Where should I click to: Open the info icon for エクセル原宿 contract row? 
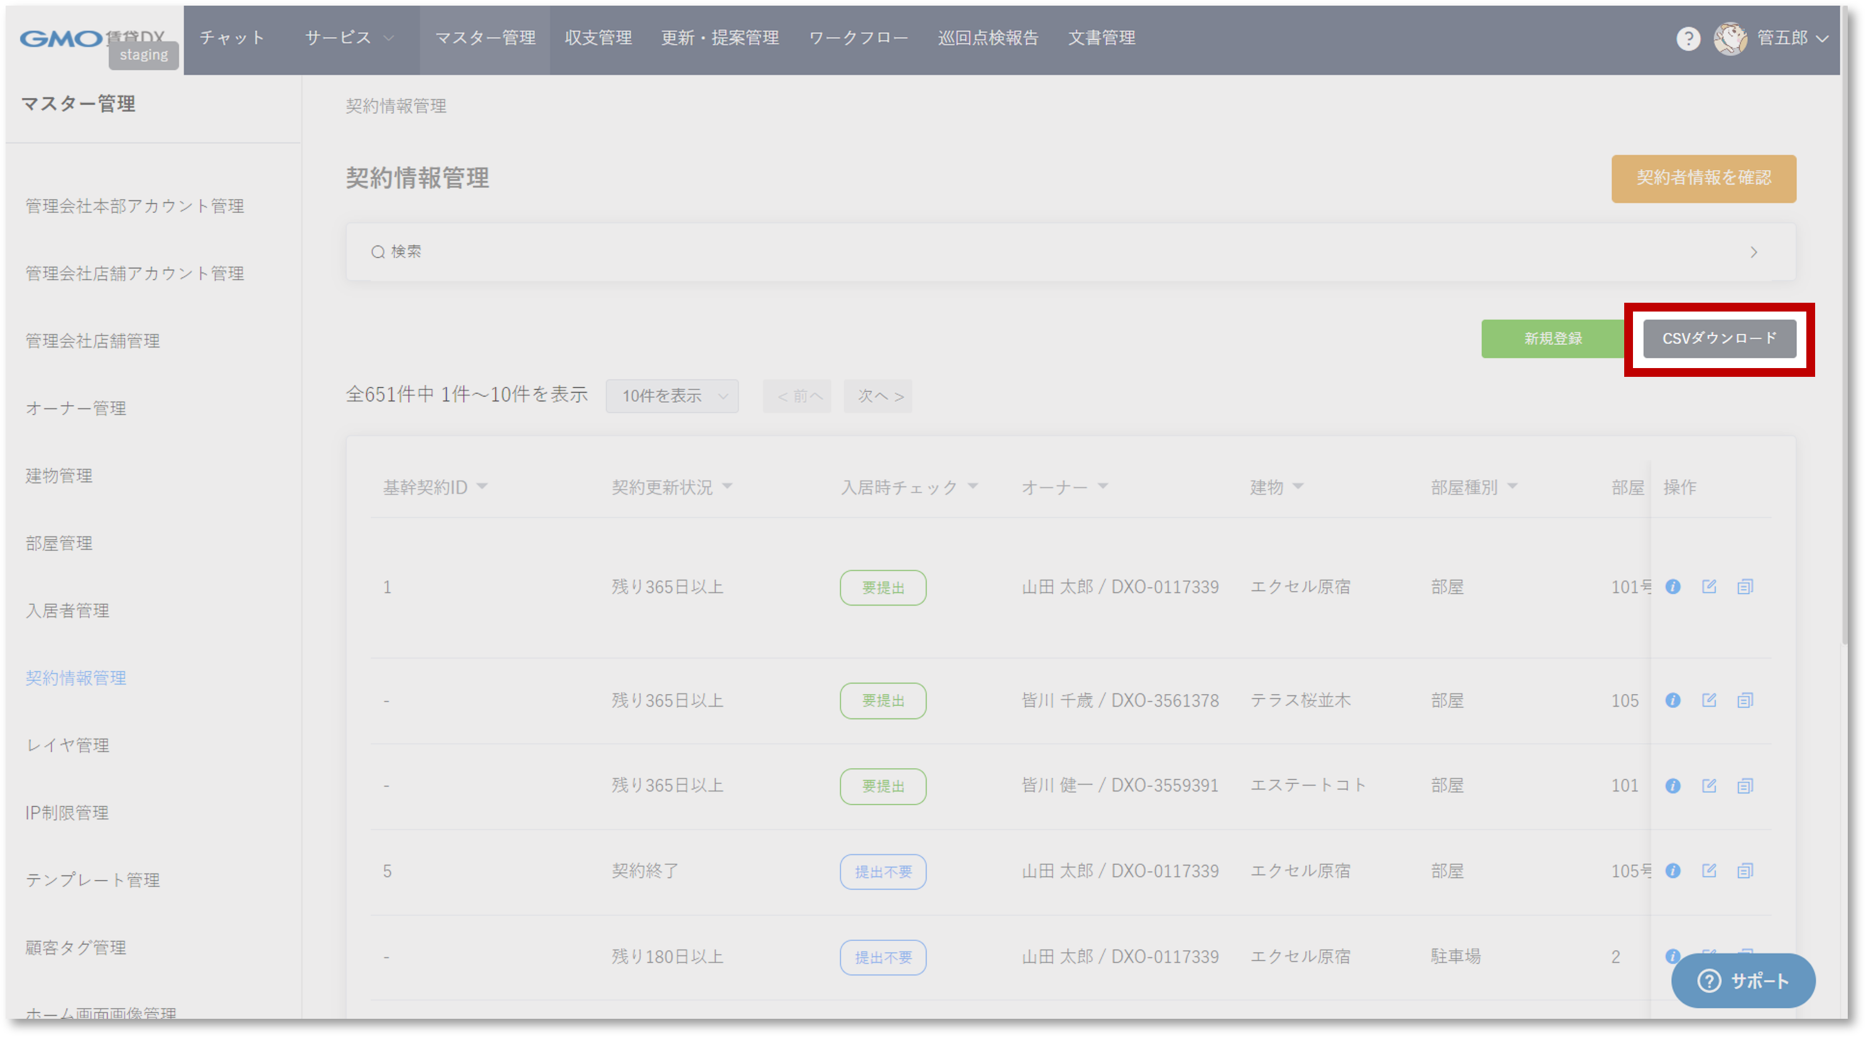[1673, 587]
